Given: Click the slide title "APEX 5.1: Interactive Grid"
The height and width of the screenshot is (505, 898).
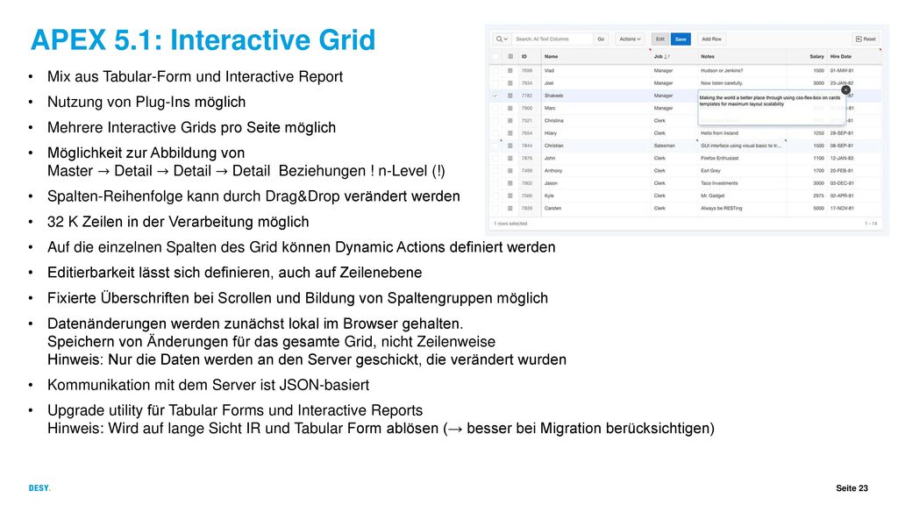Looking at the screenshot, I should 203,40.
